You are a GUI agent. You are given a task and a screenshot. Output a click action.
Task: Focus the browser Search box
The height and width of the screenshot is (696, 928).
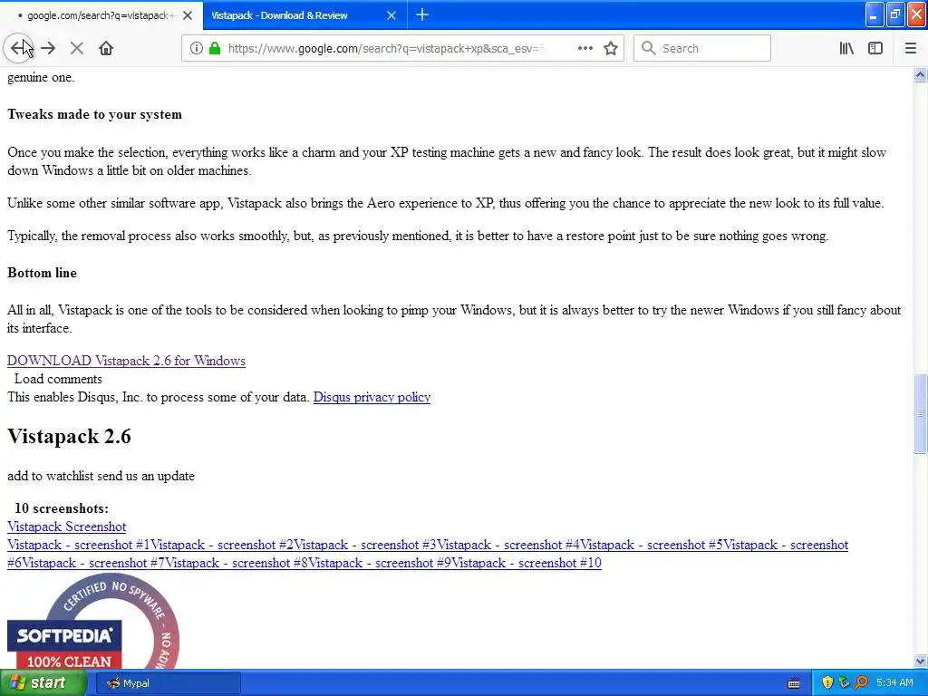(702, 48)
